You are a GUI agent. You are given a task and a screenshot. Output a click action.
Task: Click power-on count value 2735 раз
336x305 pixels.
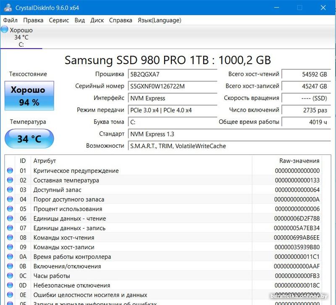click(x=306, y=110)
